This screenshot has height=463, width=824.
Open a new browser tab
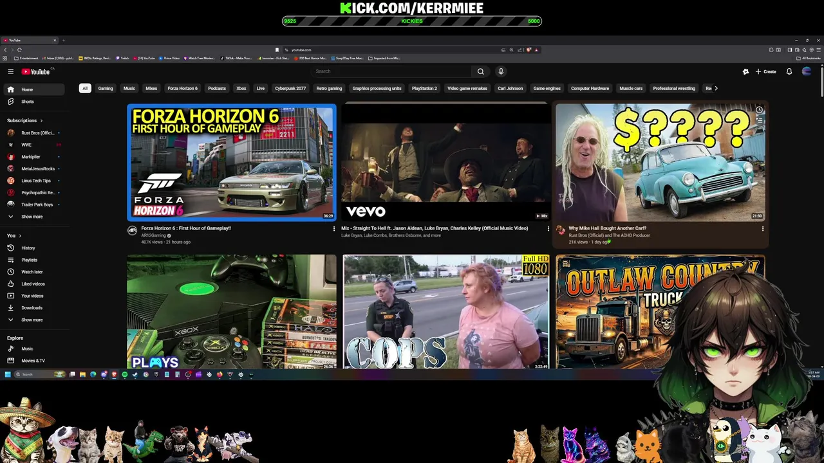pos(64,40)
